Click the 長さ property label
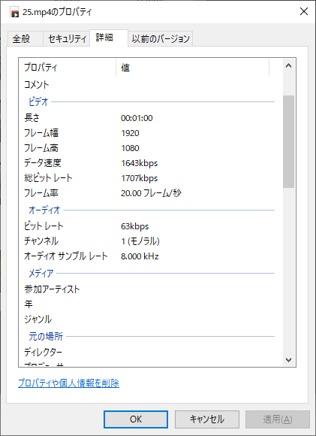This screenshot has width=316, height=436. [32, 118]
